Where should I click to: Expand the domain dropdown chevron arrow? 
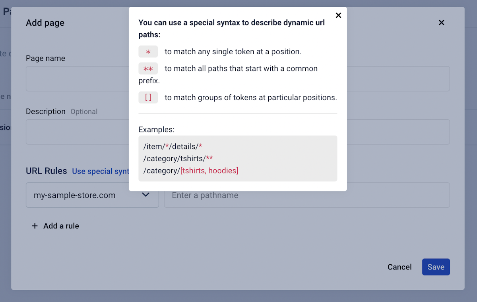click(x=145, y=195)
